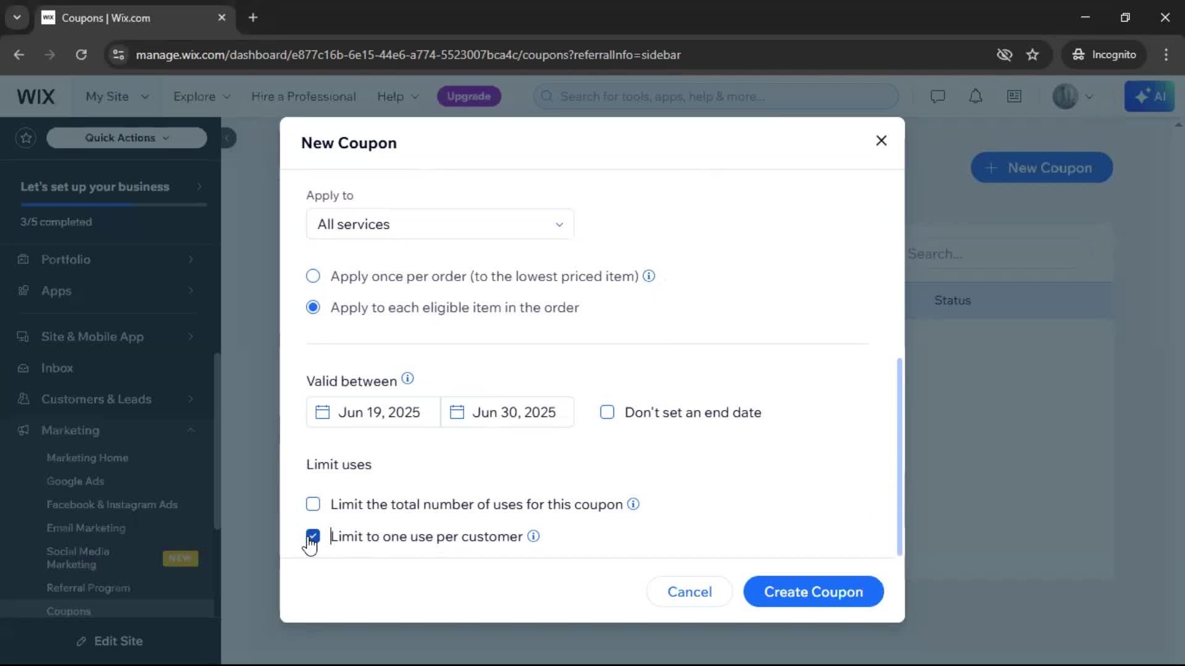Screen dimensions: 1185x666
Task: Select Coupons in sidebar
Action: tap(69, 611)
